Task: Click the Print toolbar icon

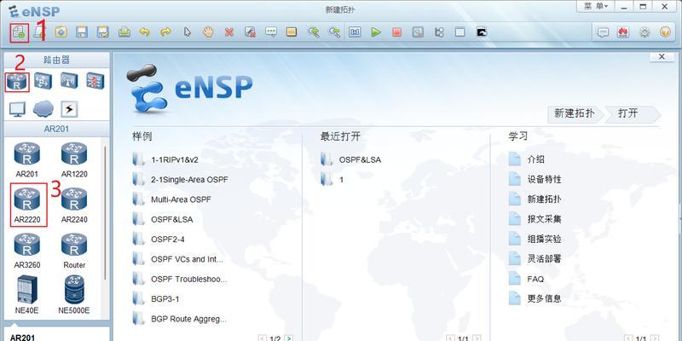Action: pos(124,32)
